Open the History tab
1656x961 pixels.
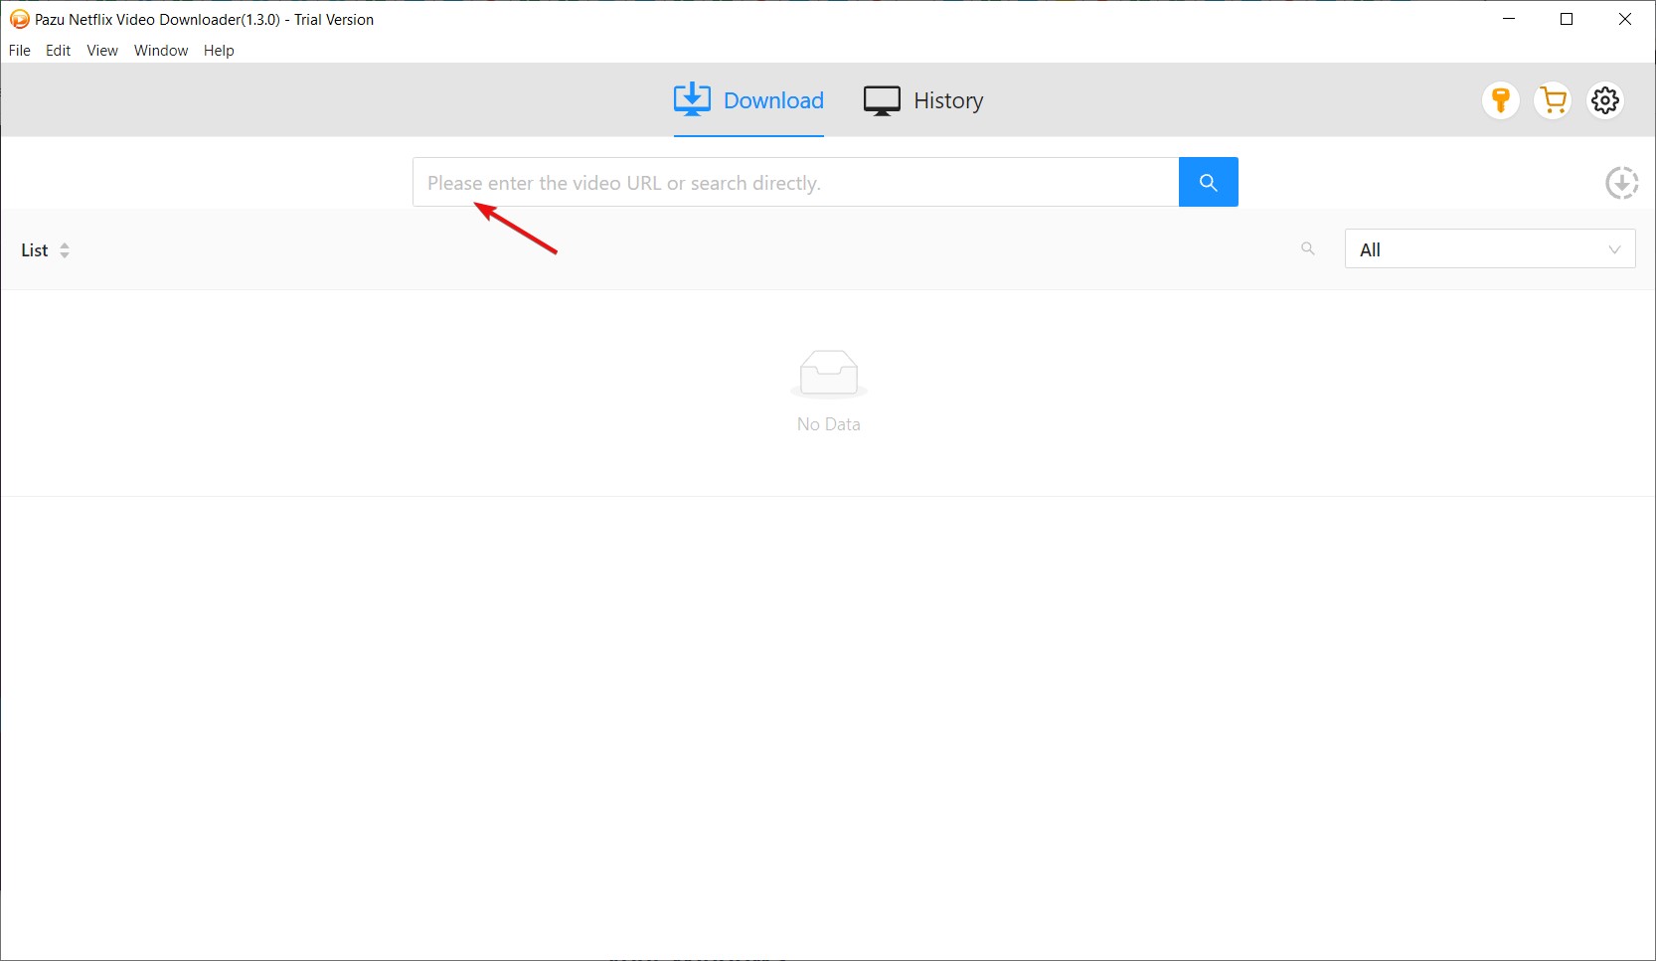point(923,100)
